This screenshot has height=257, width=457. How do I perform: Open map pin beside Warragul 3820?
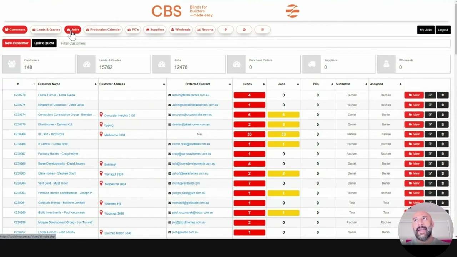101,173
